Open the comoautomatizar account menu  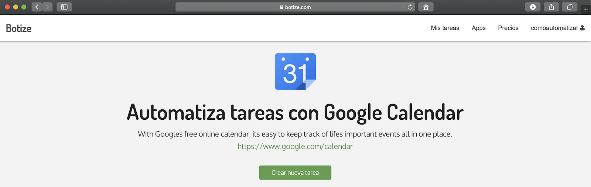(558, 28)
